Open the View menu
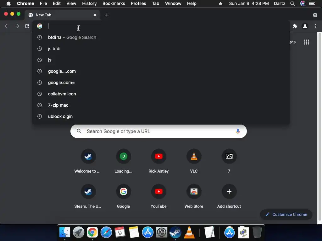The width and height of the screenshot is (322, 241). tap(71, 3)
